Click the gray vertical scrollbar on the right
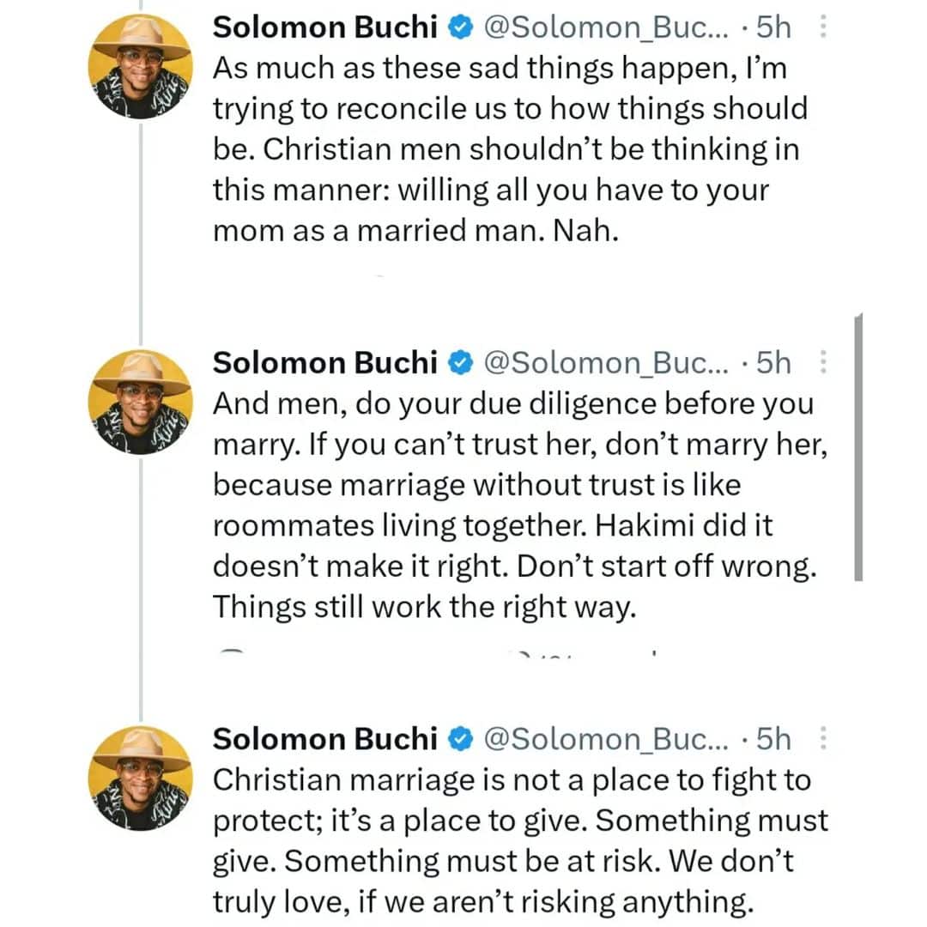 pyautogui.click(x=858, y=448)
